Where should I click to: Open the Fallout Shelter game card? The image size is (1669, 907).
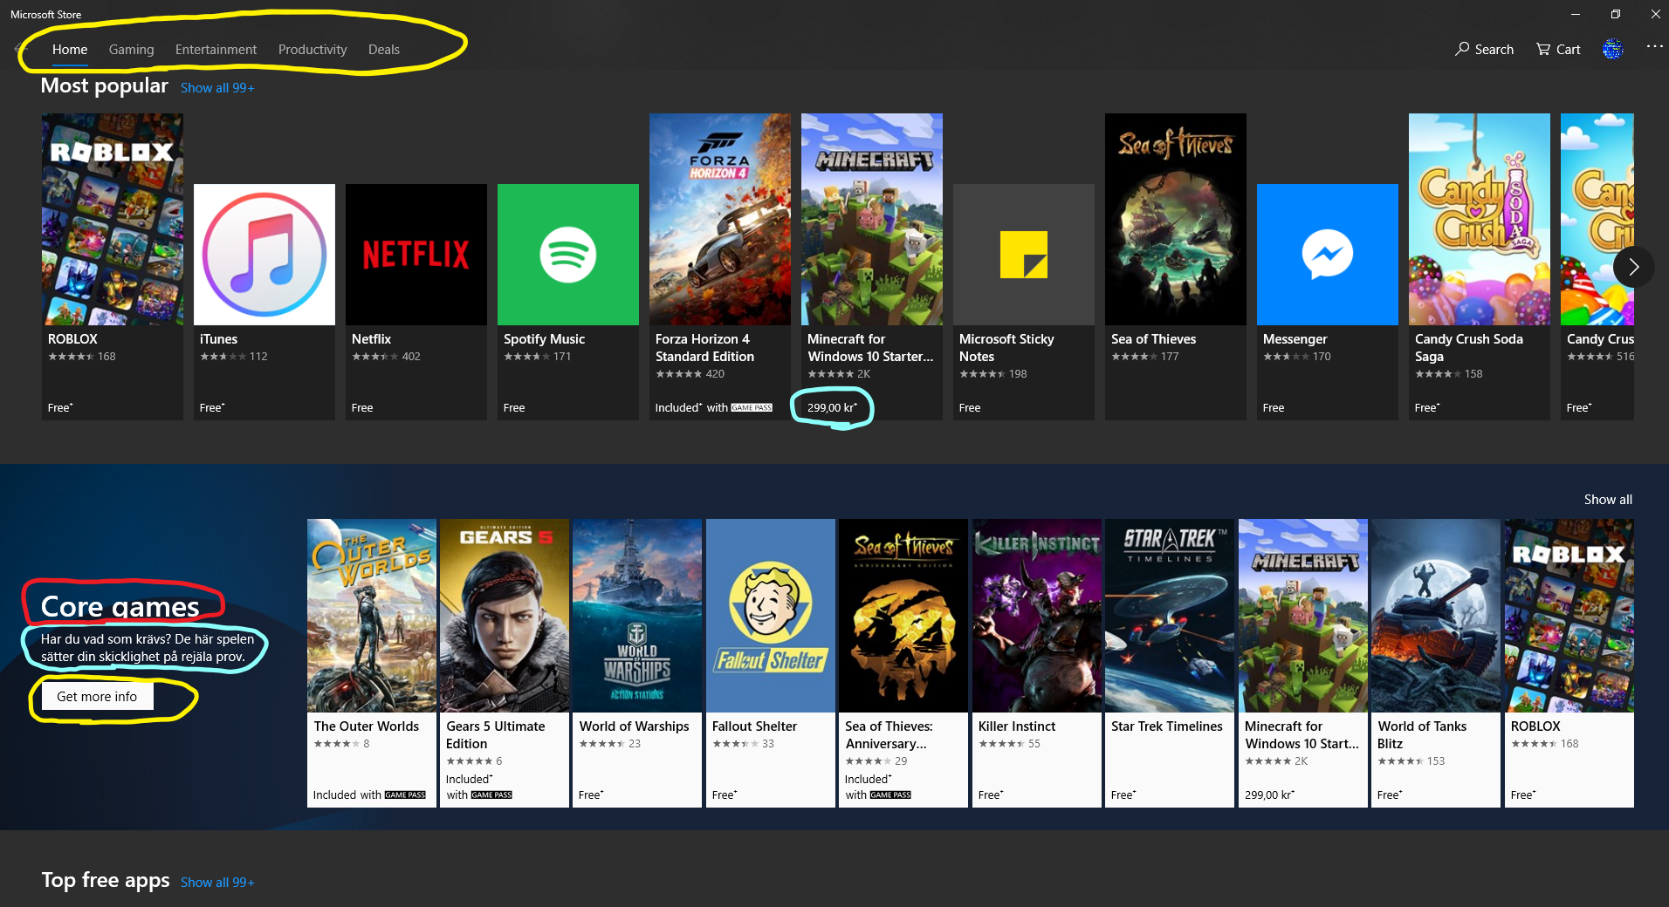(771, 663)
